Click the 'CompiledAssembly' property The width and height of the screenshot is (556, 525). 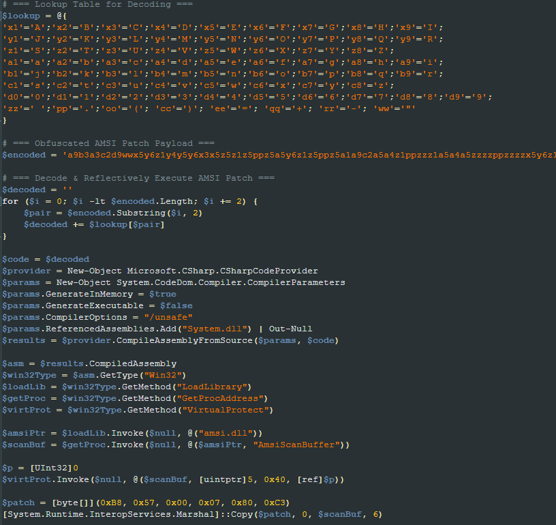point(133,363)
